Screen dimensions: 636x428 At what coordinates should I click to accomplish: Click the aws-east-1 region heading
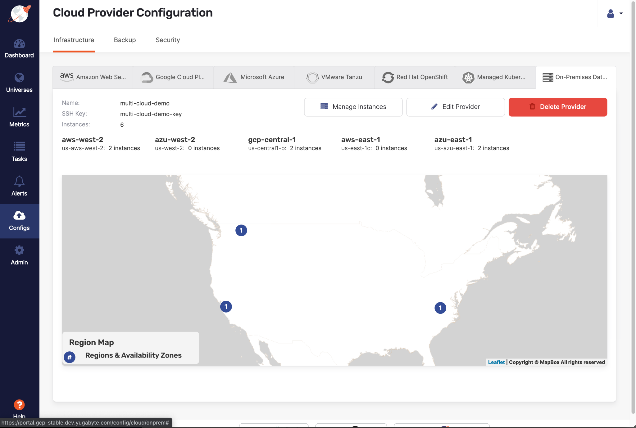point(361,140)
